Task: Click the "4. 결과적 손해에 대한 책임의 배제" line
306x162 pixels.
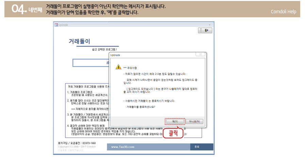Action: tap(86, 126)
